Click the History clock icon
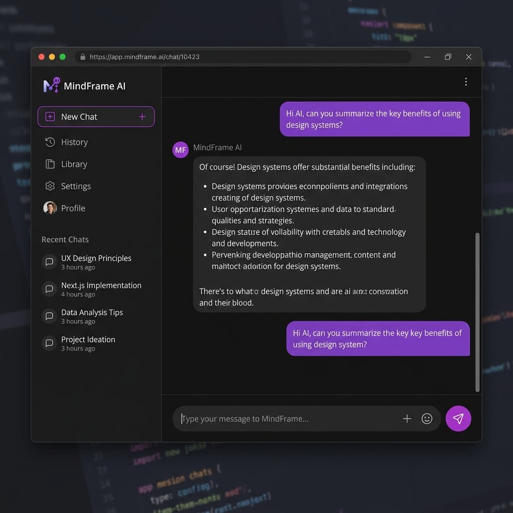 pos(50,142)
